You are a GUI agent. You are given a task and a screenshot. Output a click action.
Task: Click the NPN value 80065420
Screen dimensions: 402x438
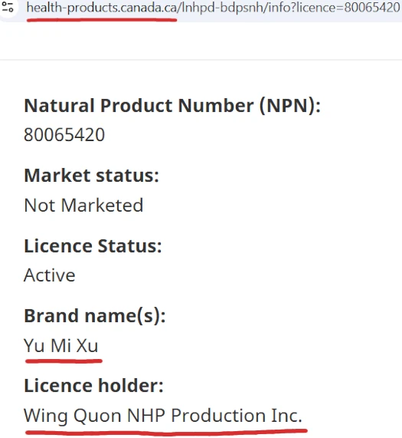click(x=64, y=135)
